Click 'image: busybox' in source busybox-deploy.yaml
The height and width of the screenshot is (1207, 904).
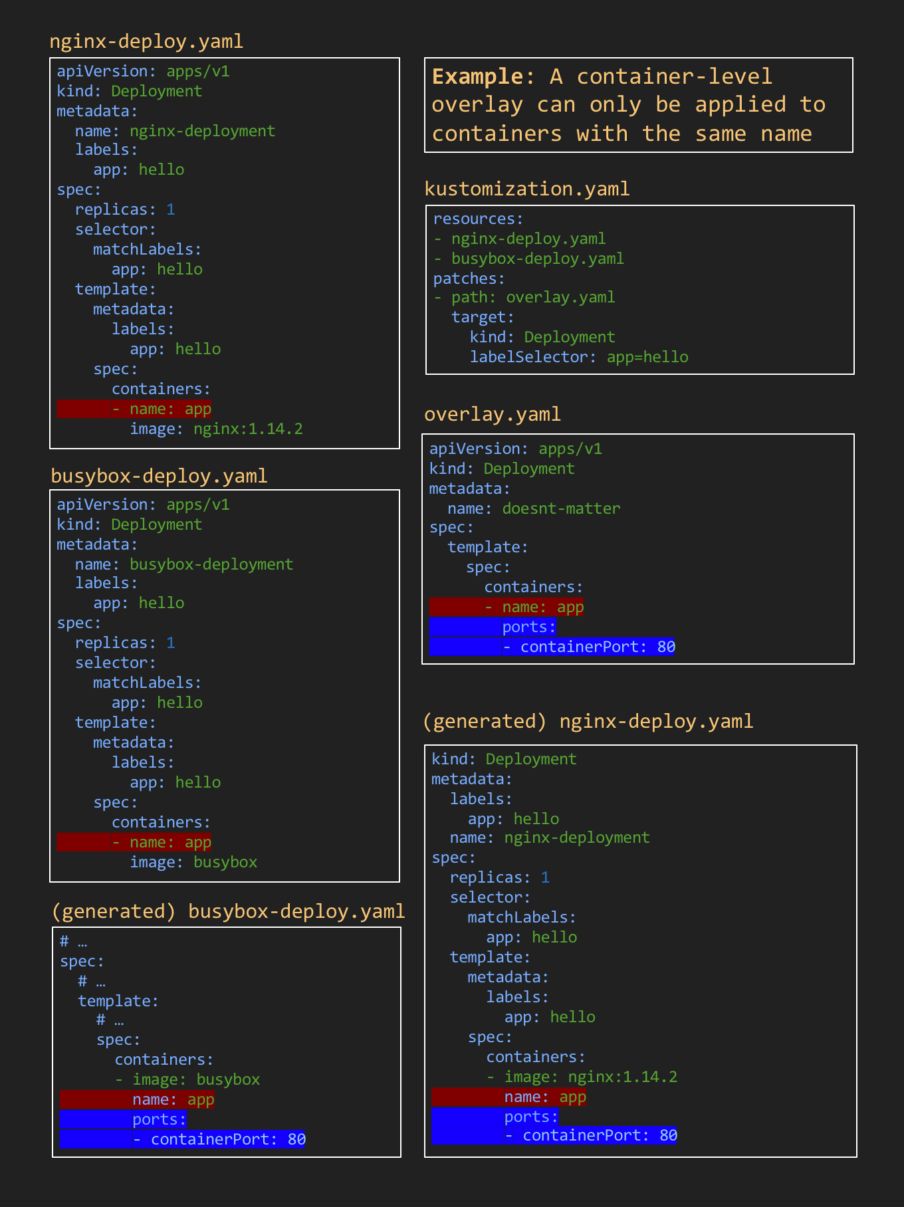point(193,862)
